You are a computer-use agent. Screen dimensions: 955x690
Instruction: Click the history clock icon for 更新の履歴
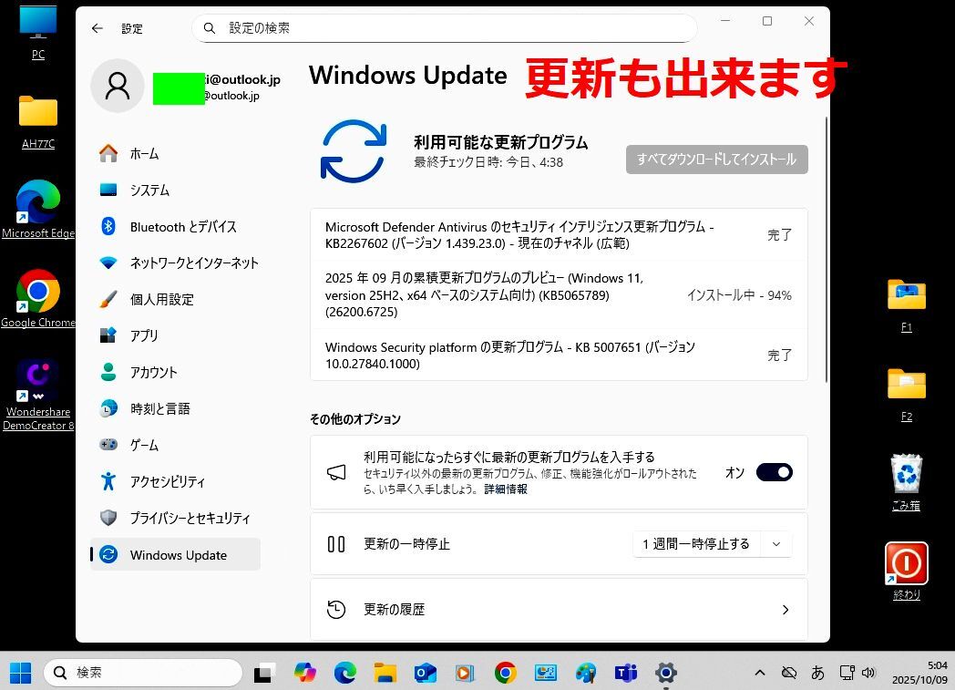[x=336, y=610]
